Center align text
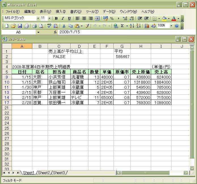 pyautogui.click(x=84, y=18)
